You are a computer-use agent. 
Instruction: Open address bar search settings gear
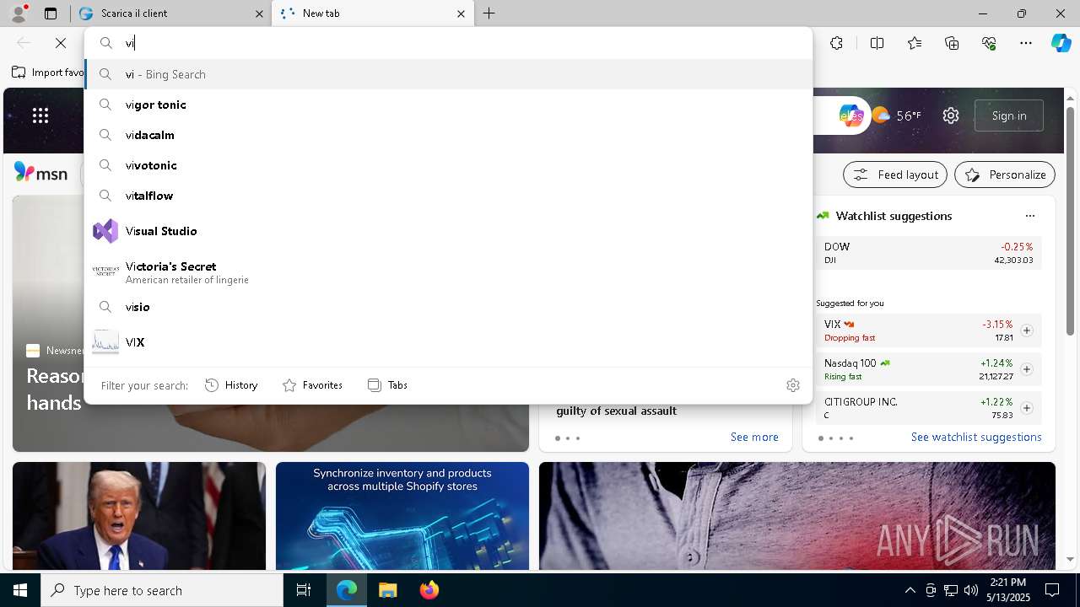792,385
